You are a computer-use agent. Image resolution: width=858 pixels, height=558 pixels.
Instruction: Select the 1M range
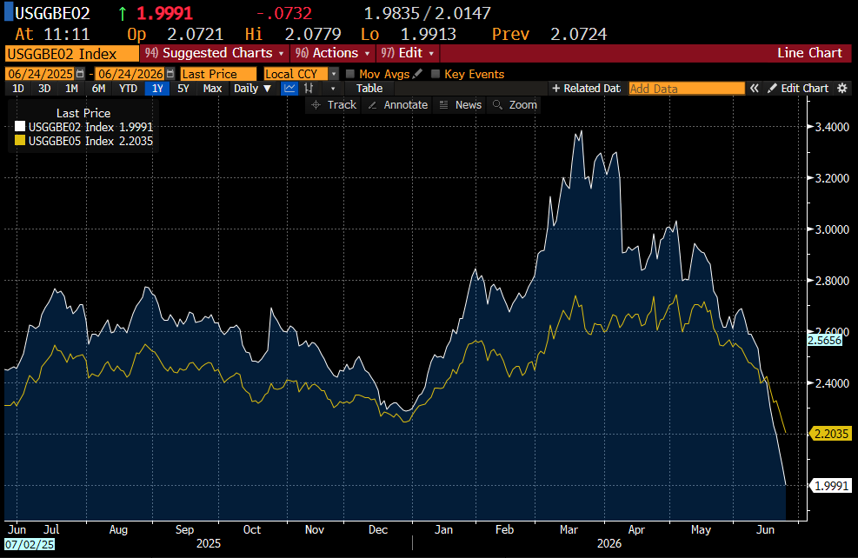click(71, 88)
